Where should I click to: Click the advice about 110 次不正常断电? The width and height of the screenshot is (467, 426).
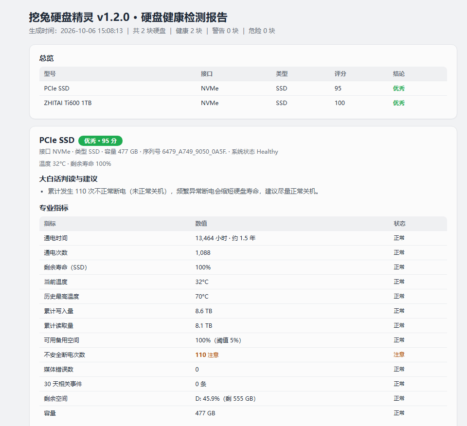pos(183,191)
